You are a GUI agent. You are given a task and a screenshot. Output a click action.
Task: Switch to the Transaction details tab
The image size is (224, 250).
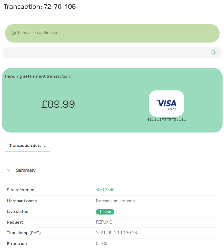[27, 146]
